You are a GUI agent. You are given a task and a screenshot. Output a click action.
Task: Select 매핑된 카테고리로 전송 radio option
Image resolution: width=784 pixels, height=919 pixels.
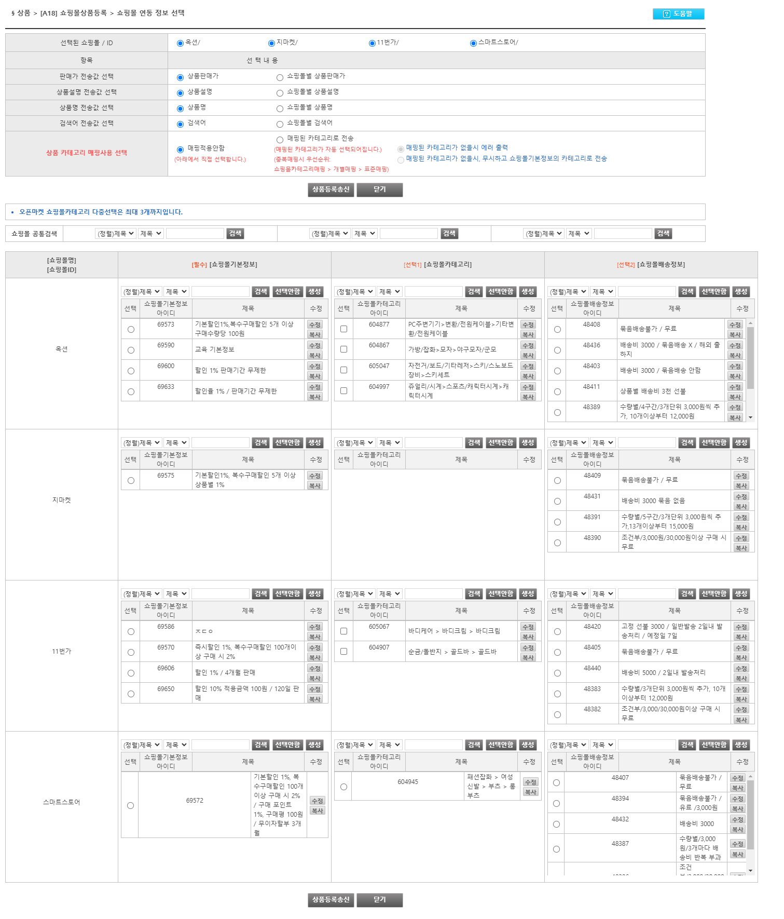[280, 139]
